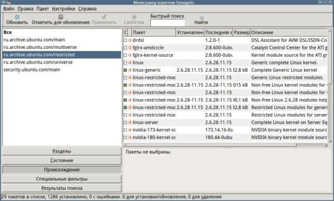Viewport: 334px width, 201px height.
Task: Mark the checkbox for the linux package
Action: point(125,62)
